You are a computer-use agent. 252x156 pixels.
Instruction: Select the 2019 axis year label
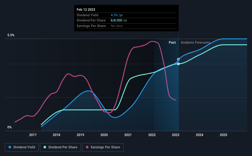pyautogui.click(x=80, y=135)
